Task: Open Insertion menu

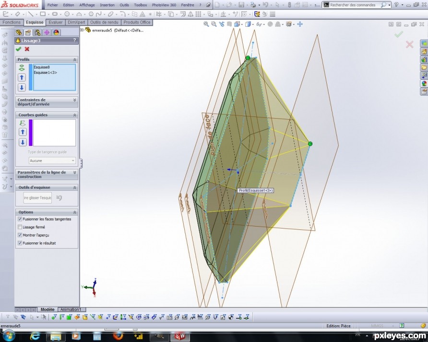Action: tap(107, 5)
